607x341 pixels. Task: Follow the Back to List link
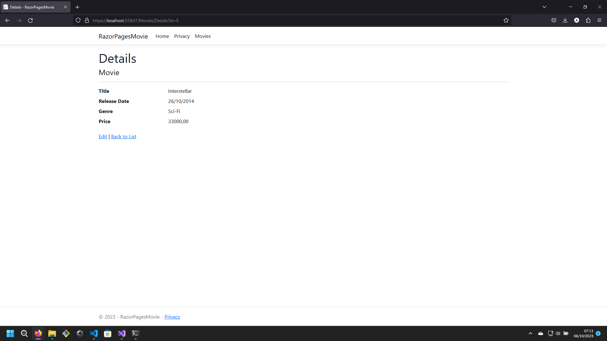click(x=124, y=137)
